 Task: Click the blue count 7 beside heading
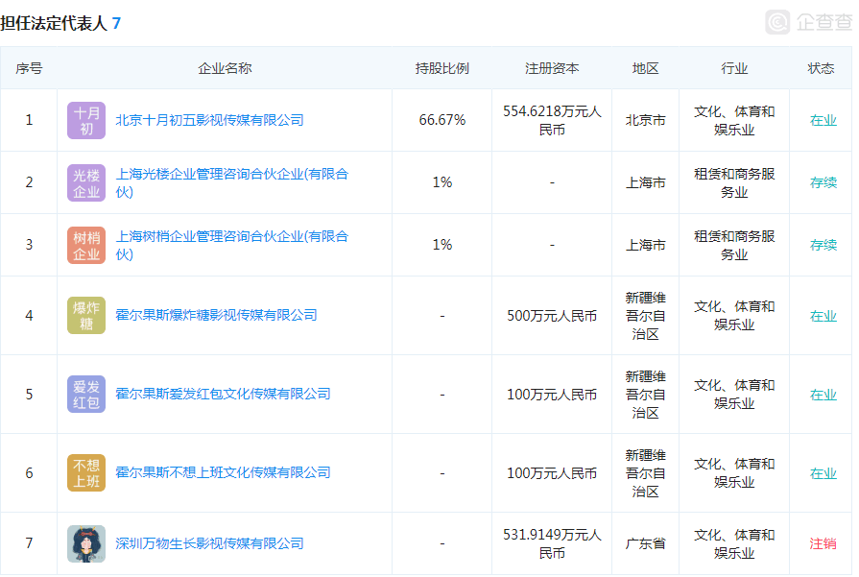pos(116,23)
